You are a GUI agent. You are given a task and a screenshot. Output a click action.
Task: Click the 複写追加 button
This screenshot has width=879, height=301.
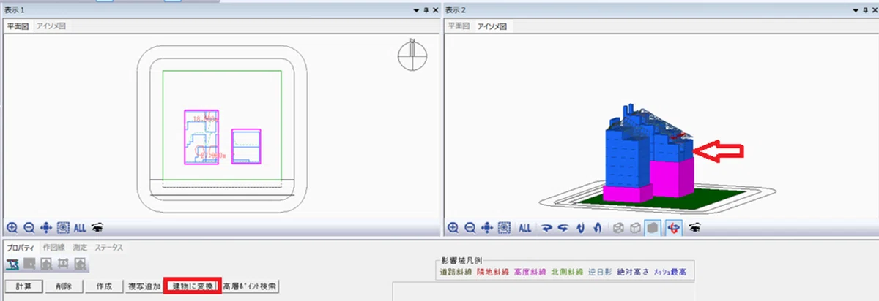click(144, 286)
